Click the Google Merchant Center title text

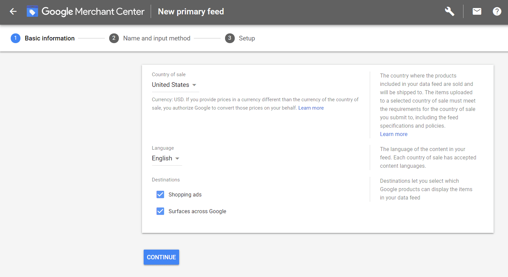(93, 12)
